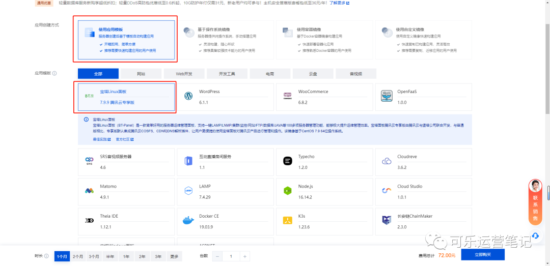Increase 台数 with the plus button
This screenshot has width=550, height=266.
click(245, 256)
